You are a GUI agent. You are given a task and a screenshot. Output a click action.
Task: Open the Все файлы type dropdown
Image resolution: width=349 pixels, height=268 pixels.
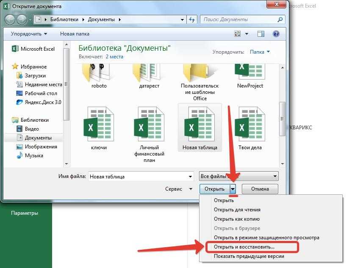[x=238, y=176]
